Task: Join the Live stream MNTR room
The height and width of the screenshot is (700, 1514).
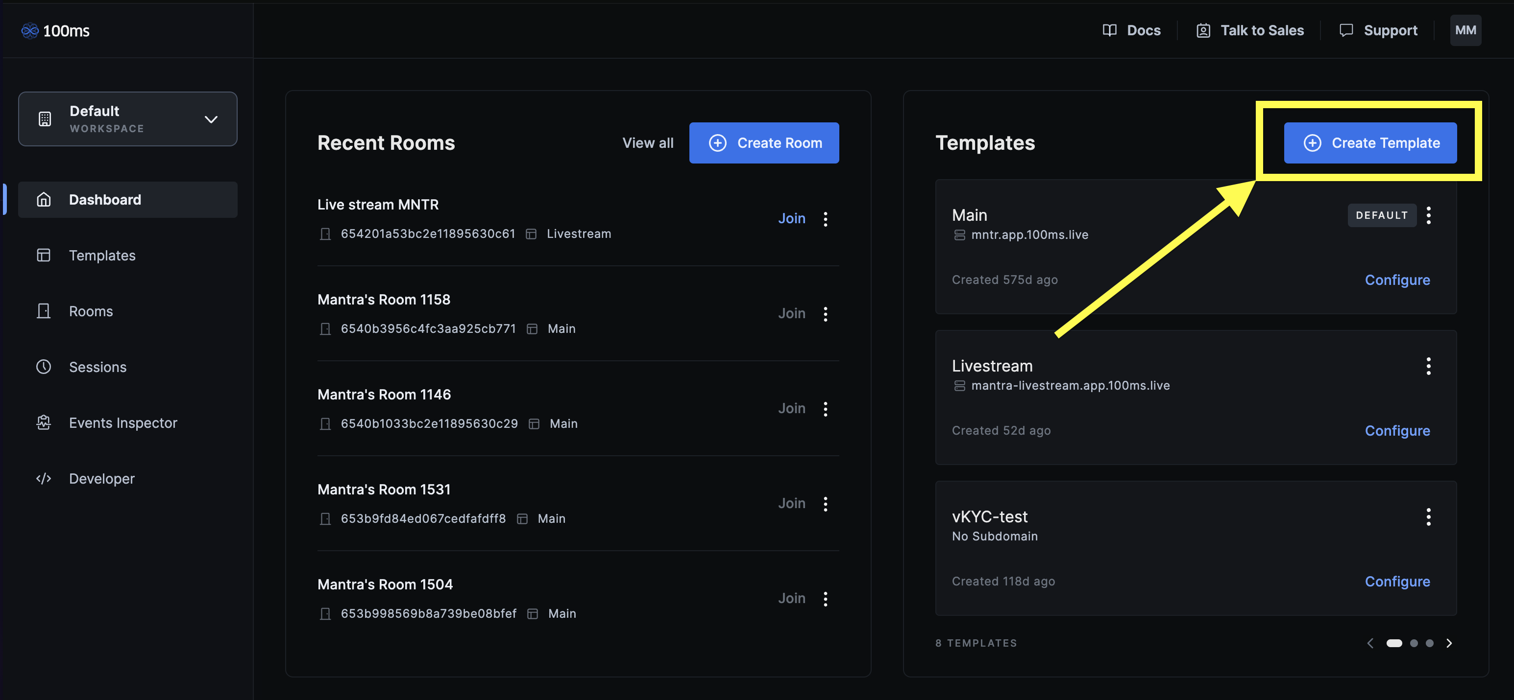Action: tap(791, 218)
